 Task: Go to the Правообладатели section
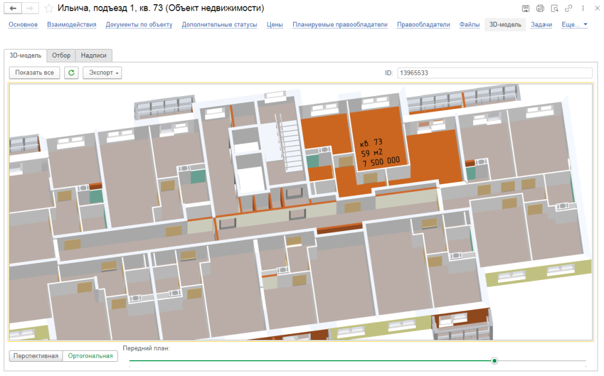pos(423,24)
